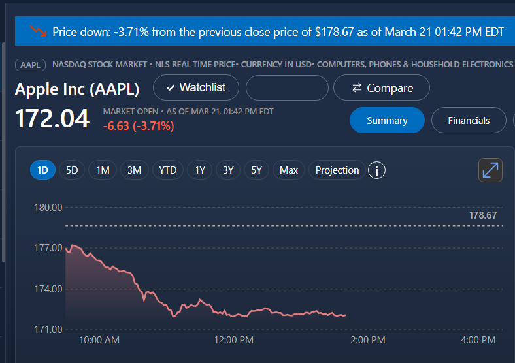
Task: Click the latest point of the price line
Action: (345, 315)
